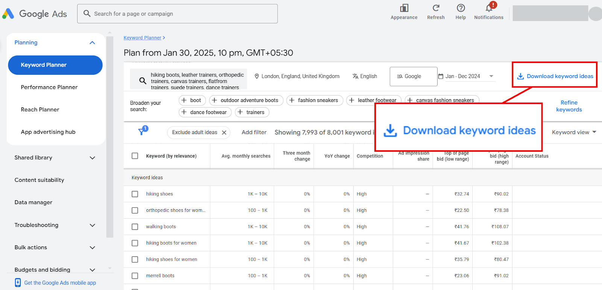Click Refine keywords
Image resolution: width=602 pixels, height=290 pixels.
click(x=569, y=106)
